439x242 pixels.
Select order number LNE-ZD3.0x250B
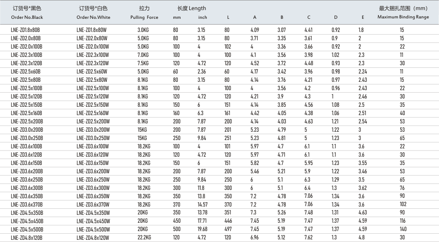[x=26, y=138]
